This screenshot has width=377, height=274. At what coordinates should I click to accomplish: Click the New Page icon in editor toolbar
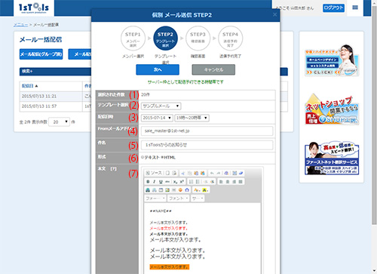click(x=167, y=173)
